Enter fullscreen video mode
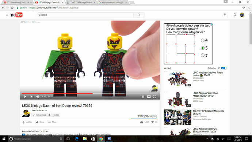The height and width of the screenshot is (142, 252). (x=155, y=97)
